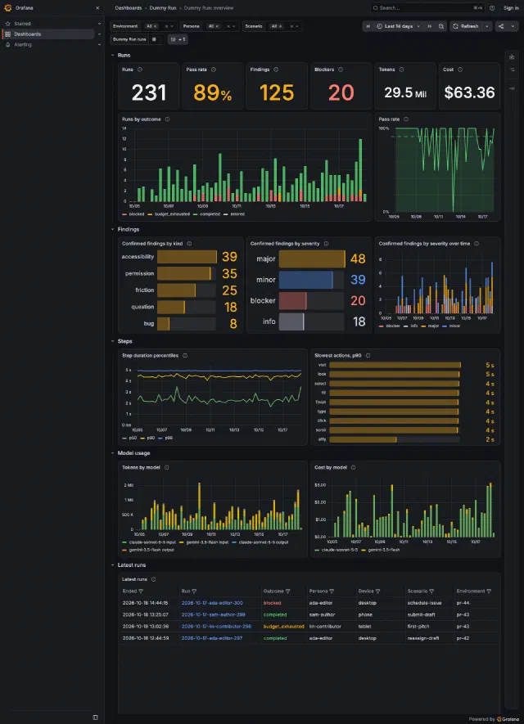Click the Refresh button
Viewport: 524px width, 724px height.
tap(466, 26)
